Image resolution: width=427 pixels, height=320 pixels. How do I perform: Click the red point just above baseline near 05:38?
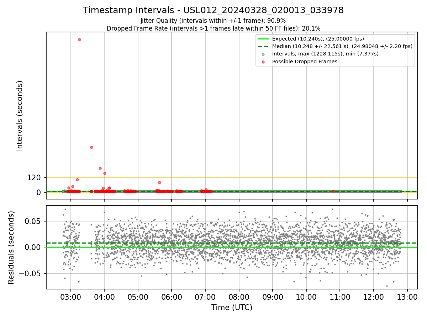click(x=159, y=182)
